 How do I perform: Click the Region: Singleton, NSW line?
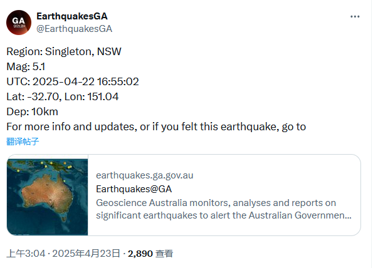(x=64, y=51)
